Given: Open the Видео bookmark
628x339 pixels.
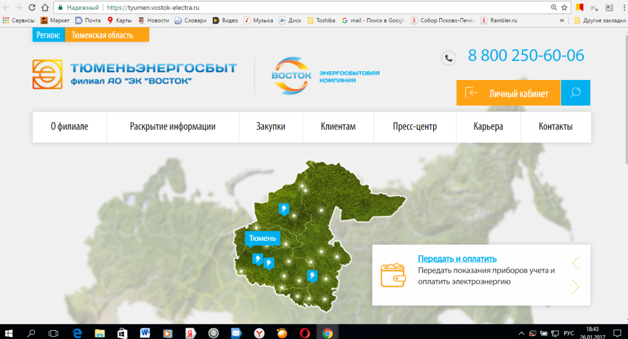Looking at the screenshot, I should pos(225,21).
